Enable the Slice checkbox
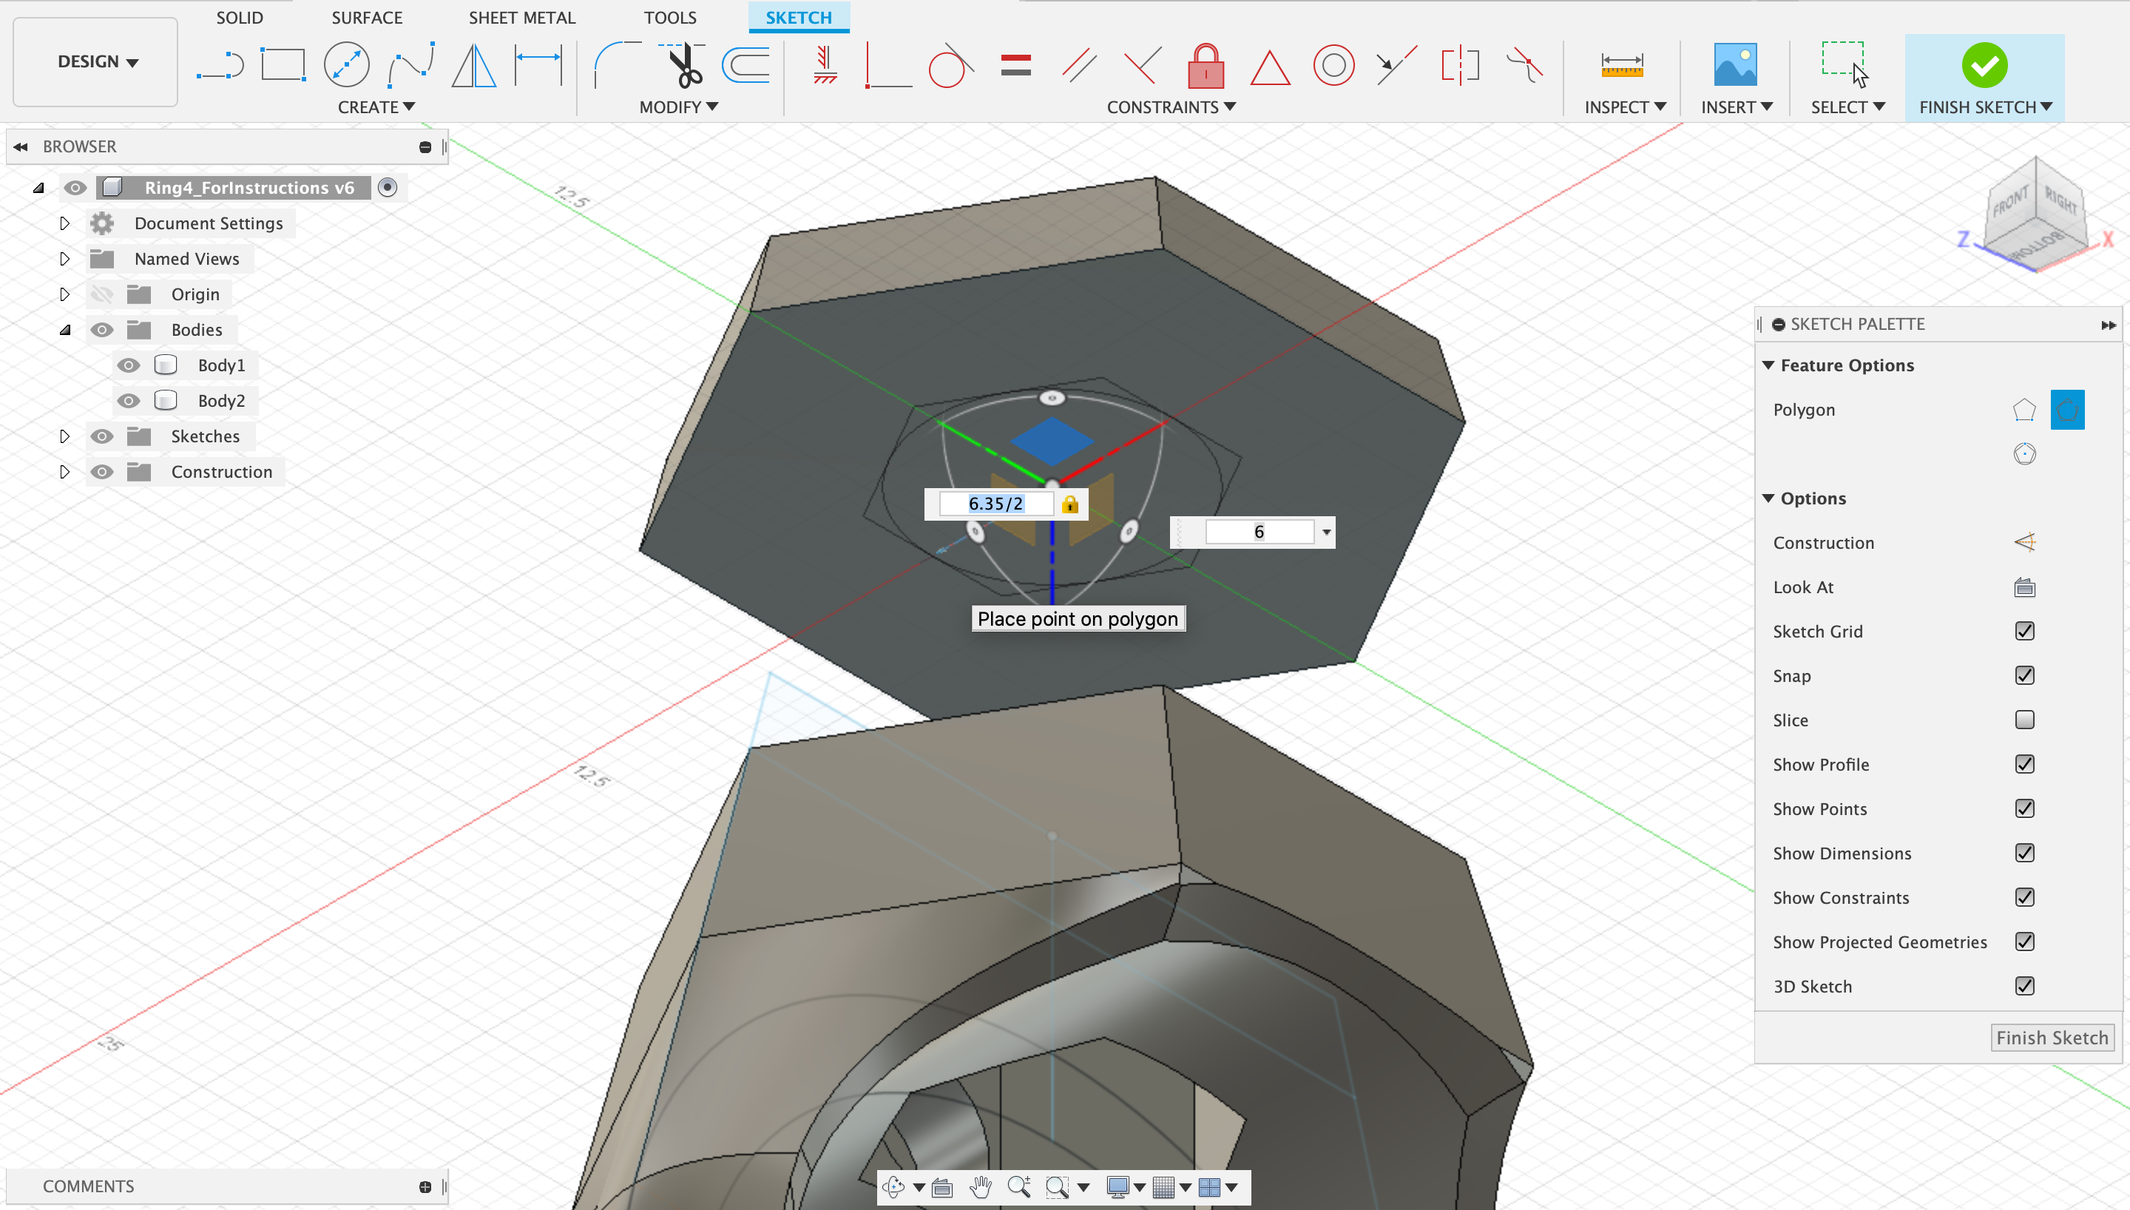 (x=2023, y=720)
